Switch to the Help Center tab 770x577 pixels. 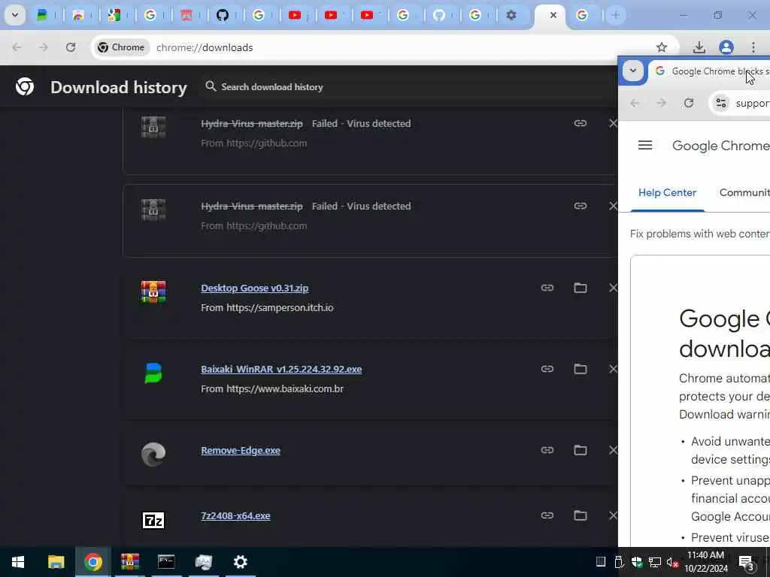click(x=668, y=193)
